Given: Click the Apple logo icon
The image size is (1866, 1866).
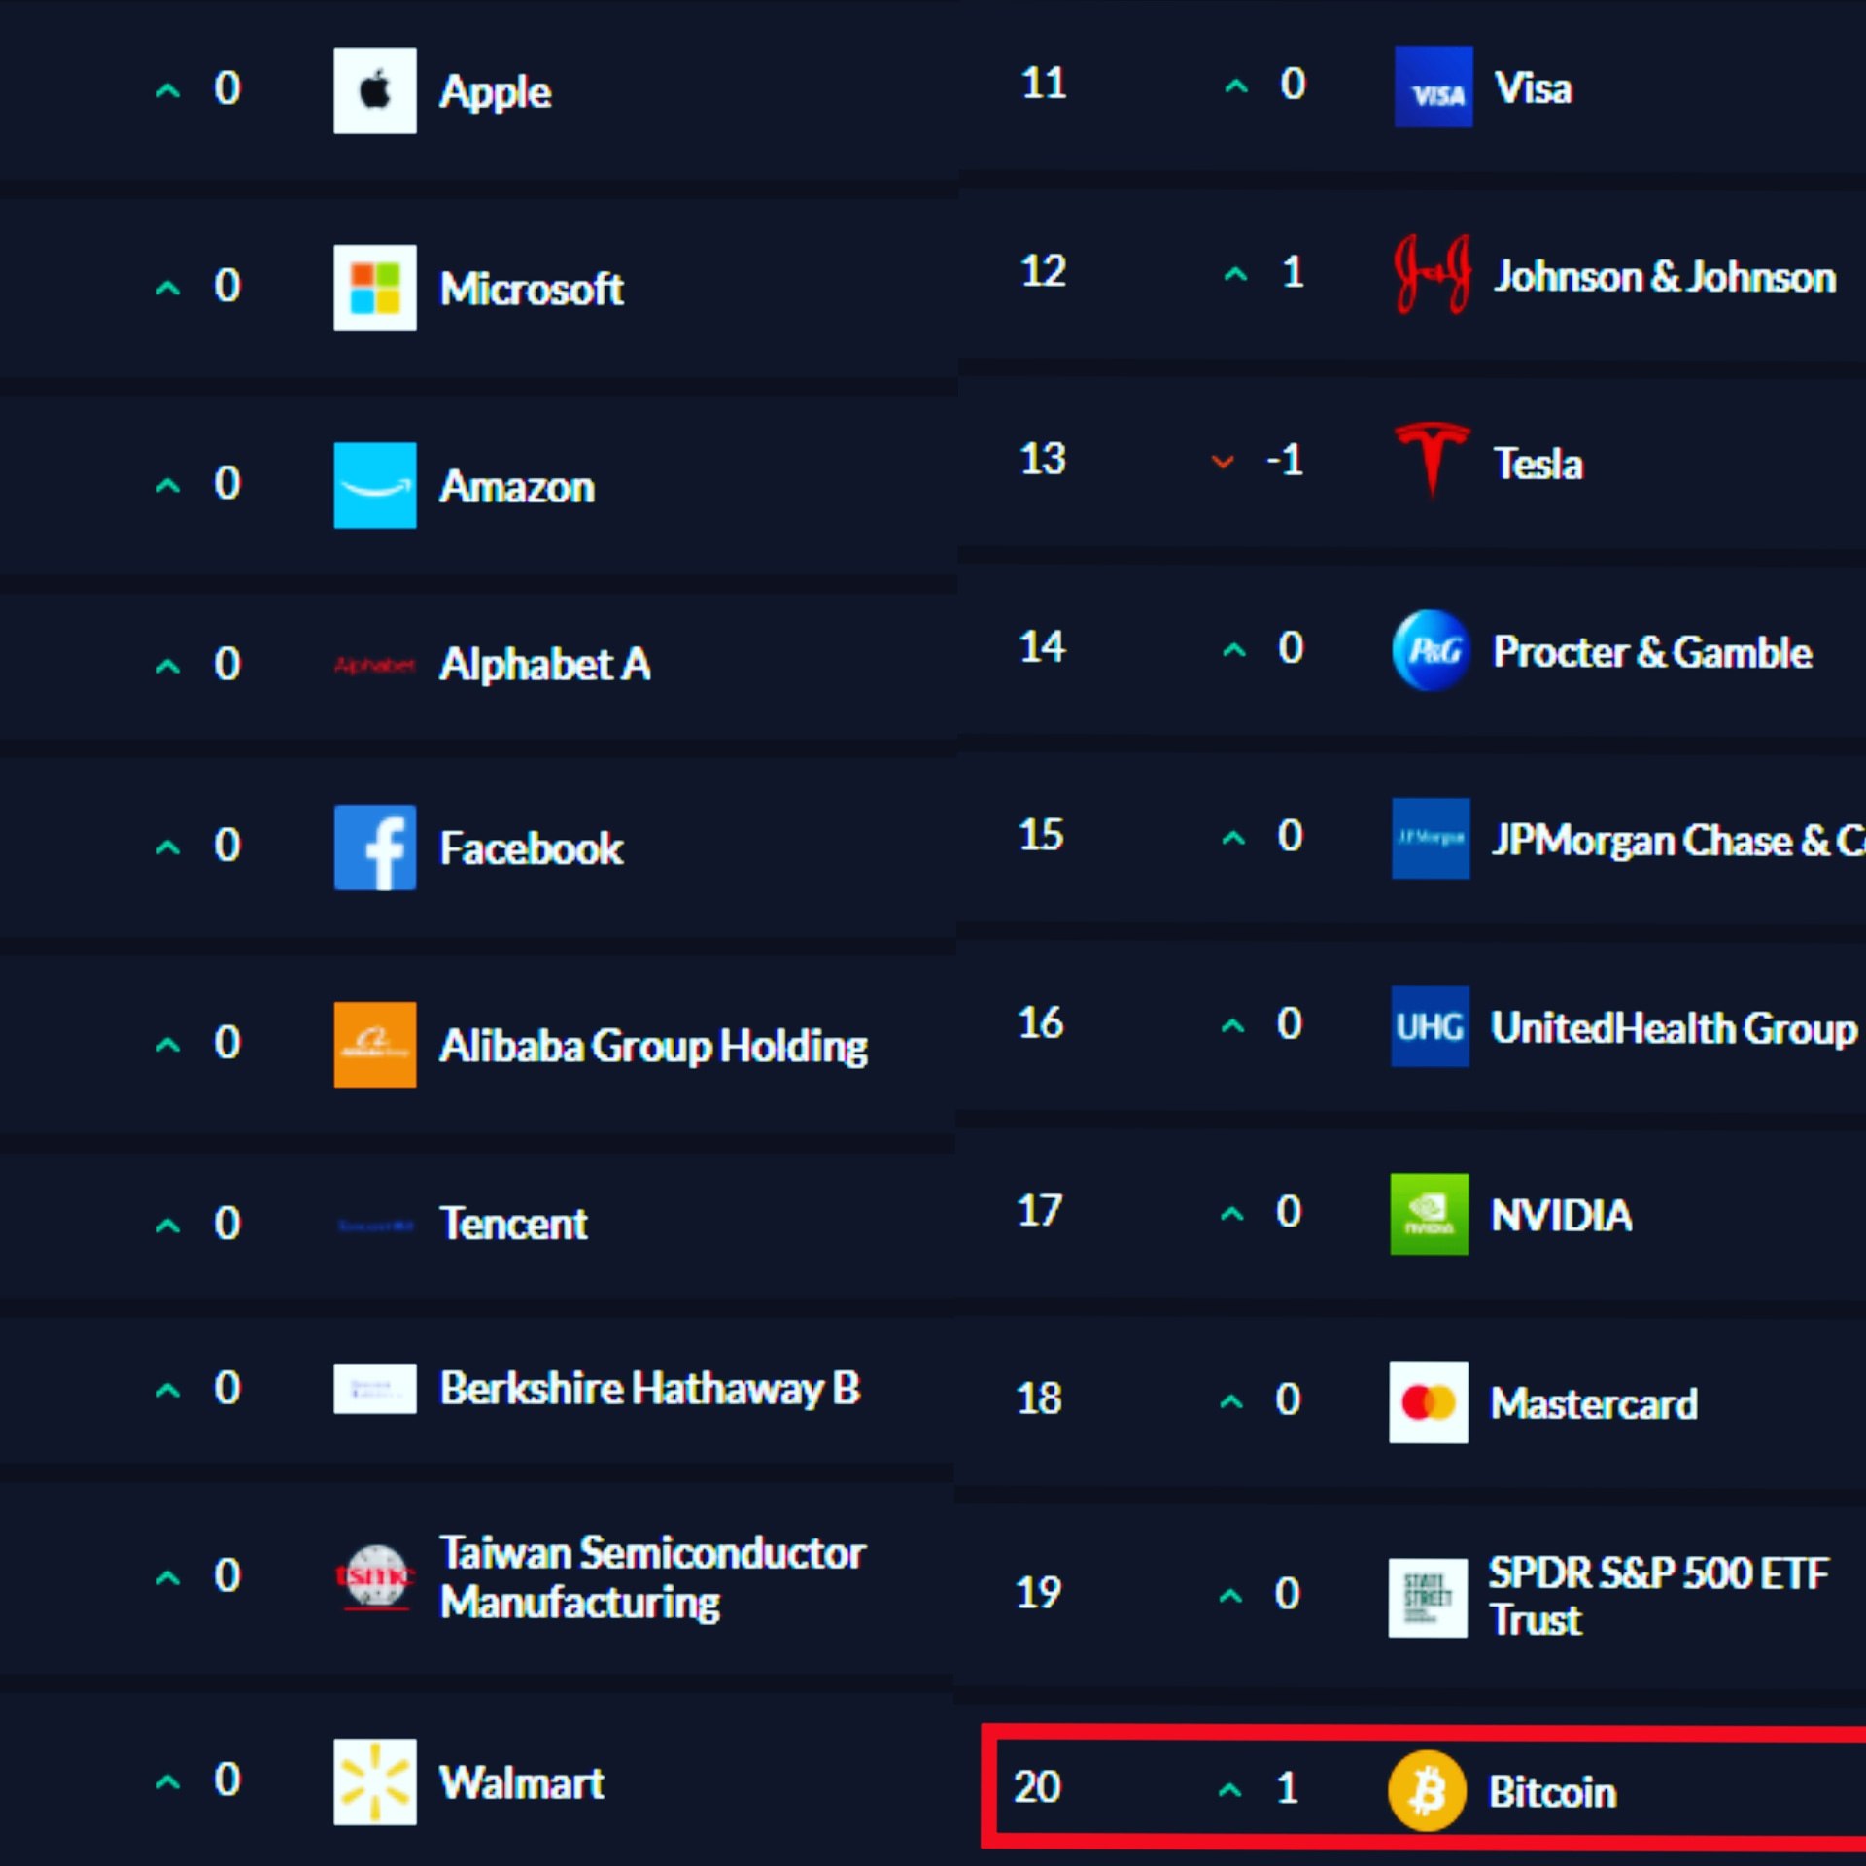Looking at the screenshot, I should (374, 89).
